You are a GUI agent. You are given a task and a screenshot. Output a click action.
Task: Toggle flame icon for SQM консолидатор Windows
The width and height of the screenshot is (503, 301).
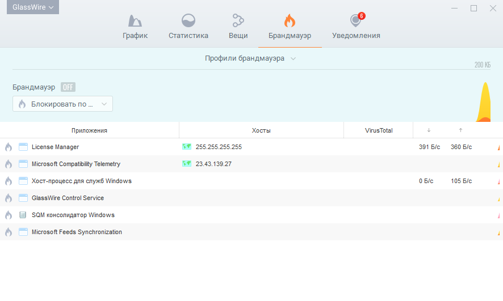point(9,214)
